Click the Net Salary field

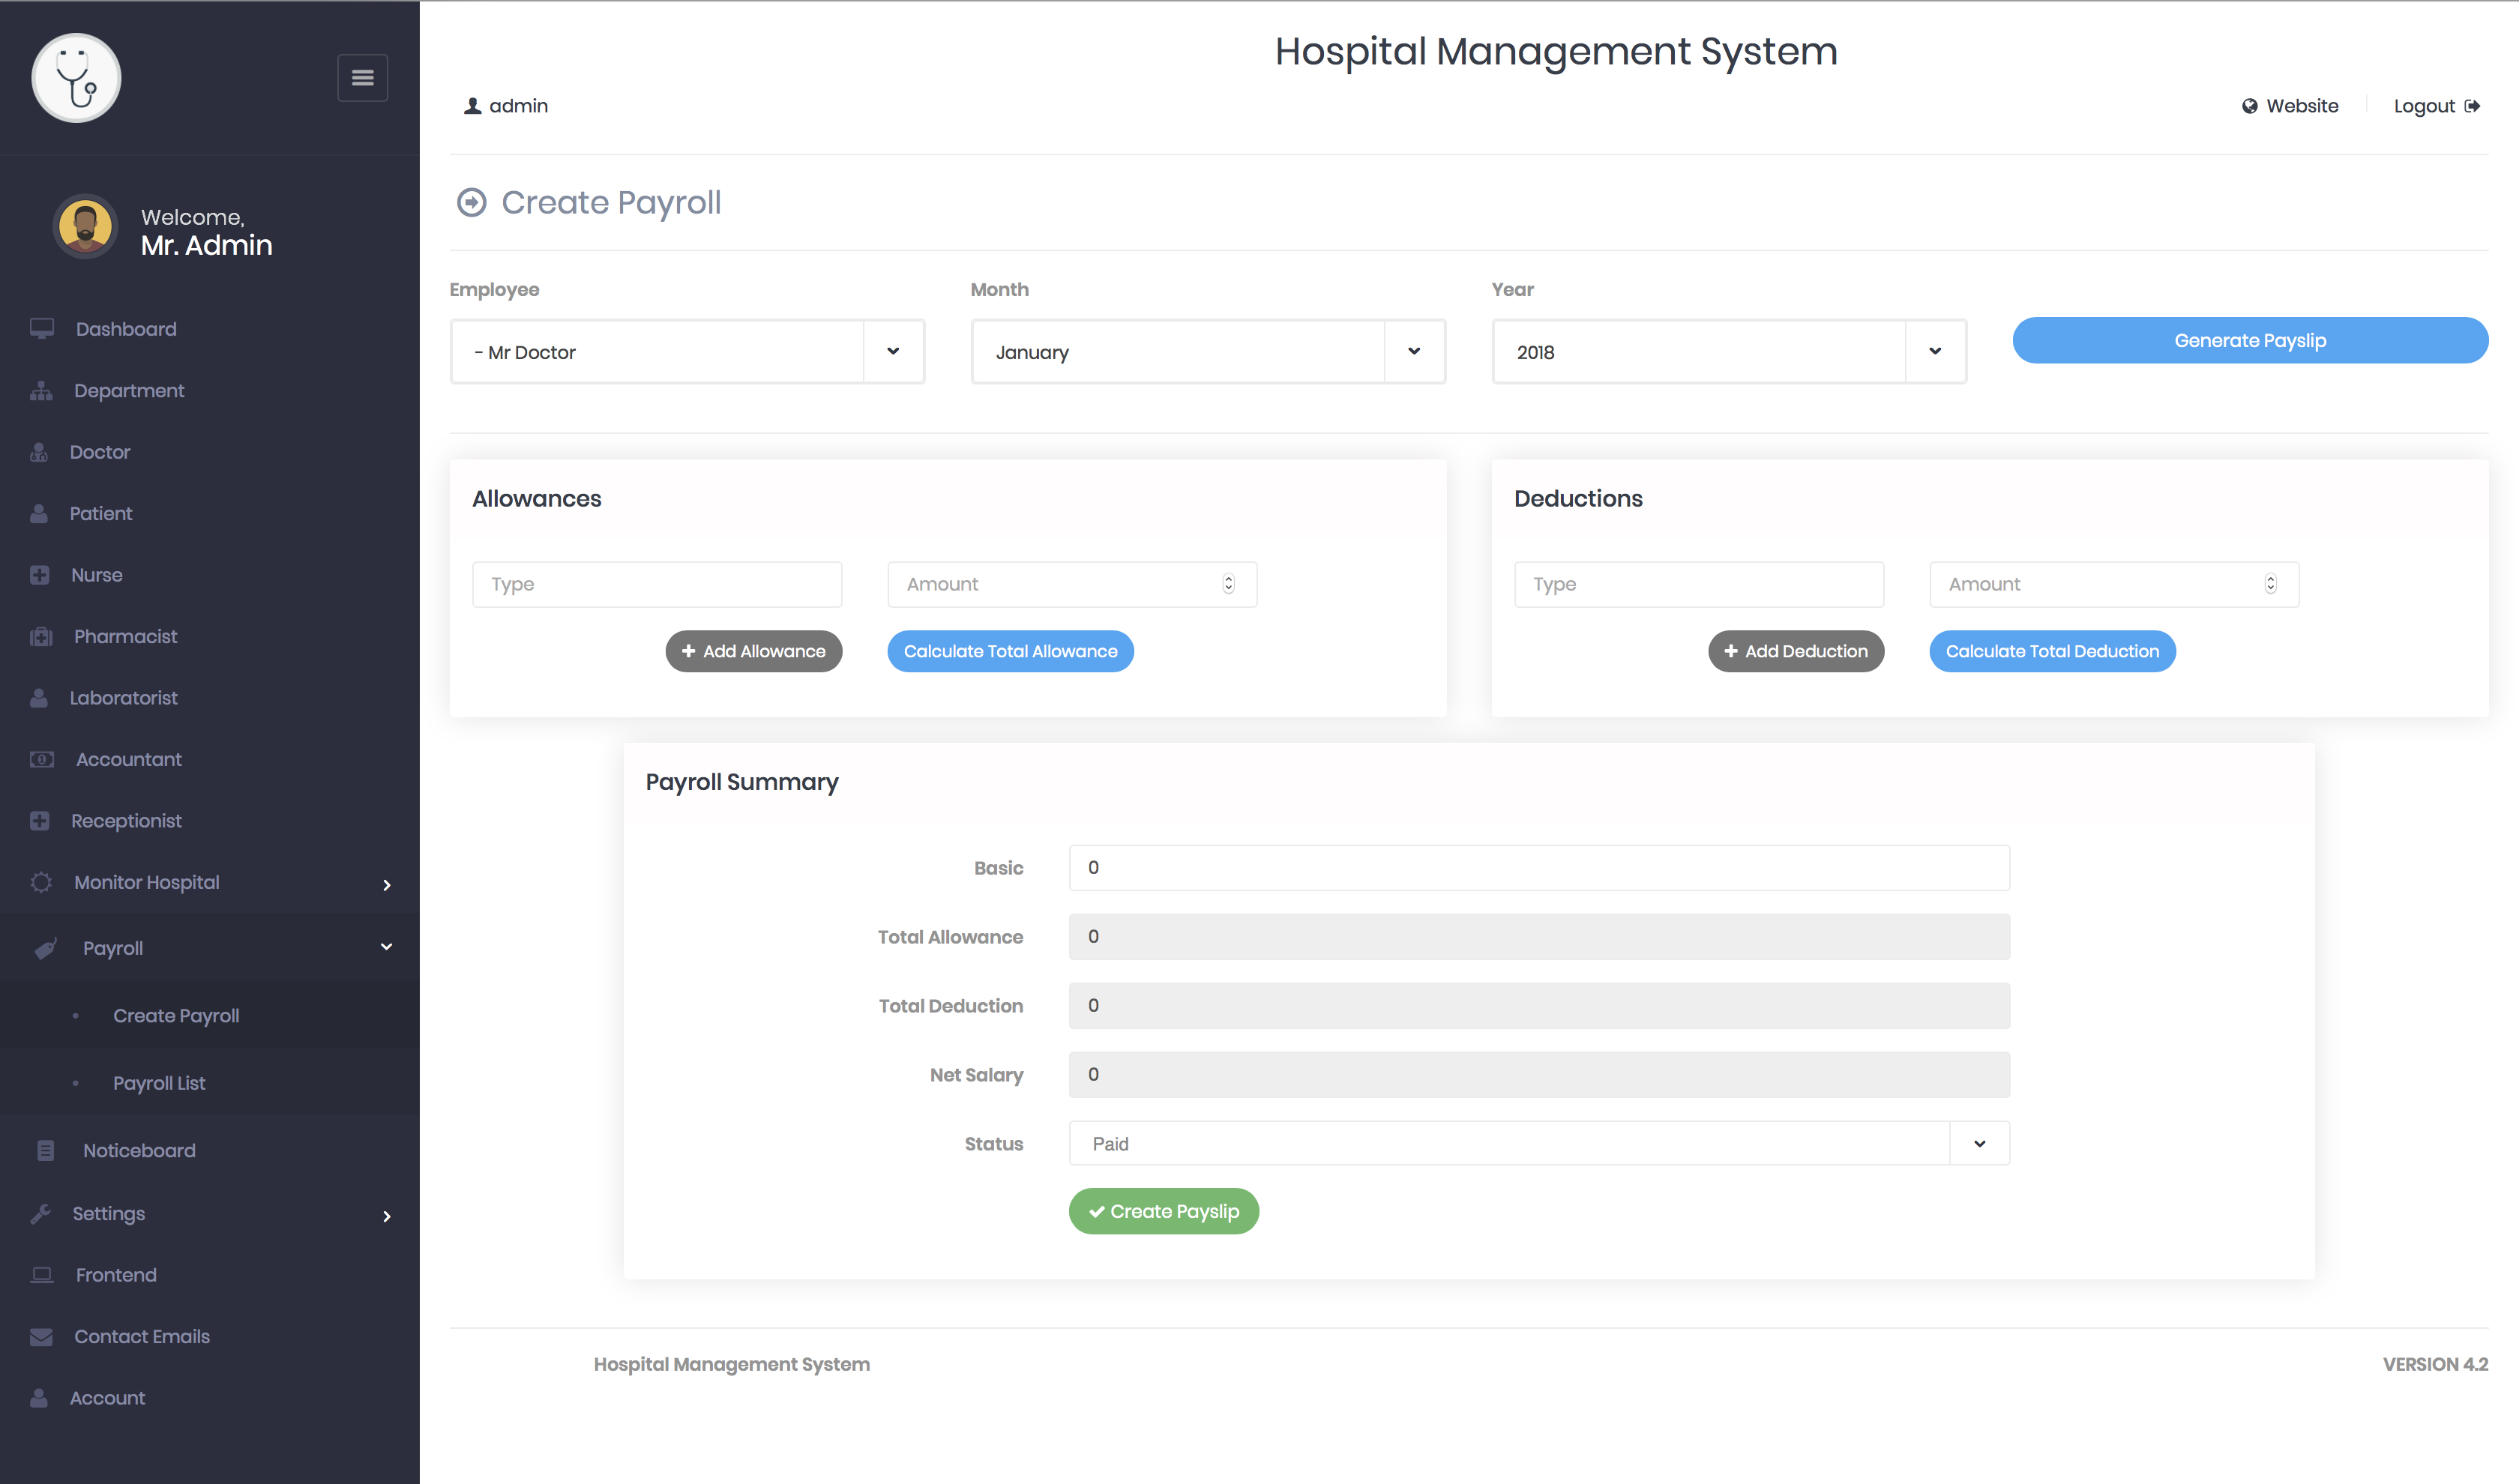pyautogui.click(x=1539, y=1075)
